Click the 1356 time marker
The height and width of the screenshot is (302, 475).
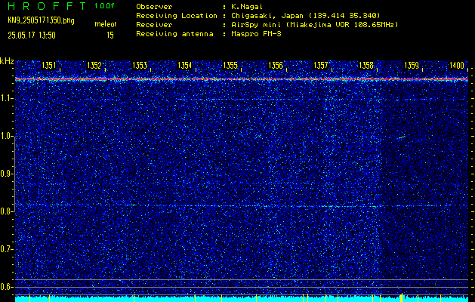tap(276, 66)
